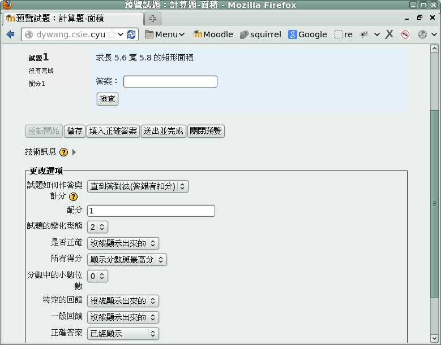Open the 試題的變化型態 variant dropdown
The height and width of the screenshot is (345, 441).
[x=97, y=227]
